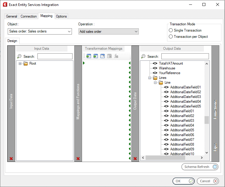Click the <> icon next to YourReference
Image resolution: width=225 pixels, height=187 pixels.
pos(155,73)
